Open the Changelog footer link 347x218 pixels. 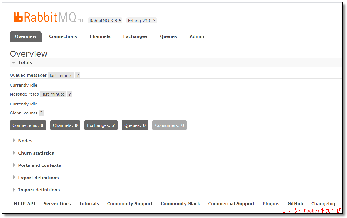tap(323, 204)
